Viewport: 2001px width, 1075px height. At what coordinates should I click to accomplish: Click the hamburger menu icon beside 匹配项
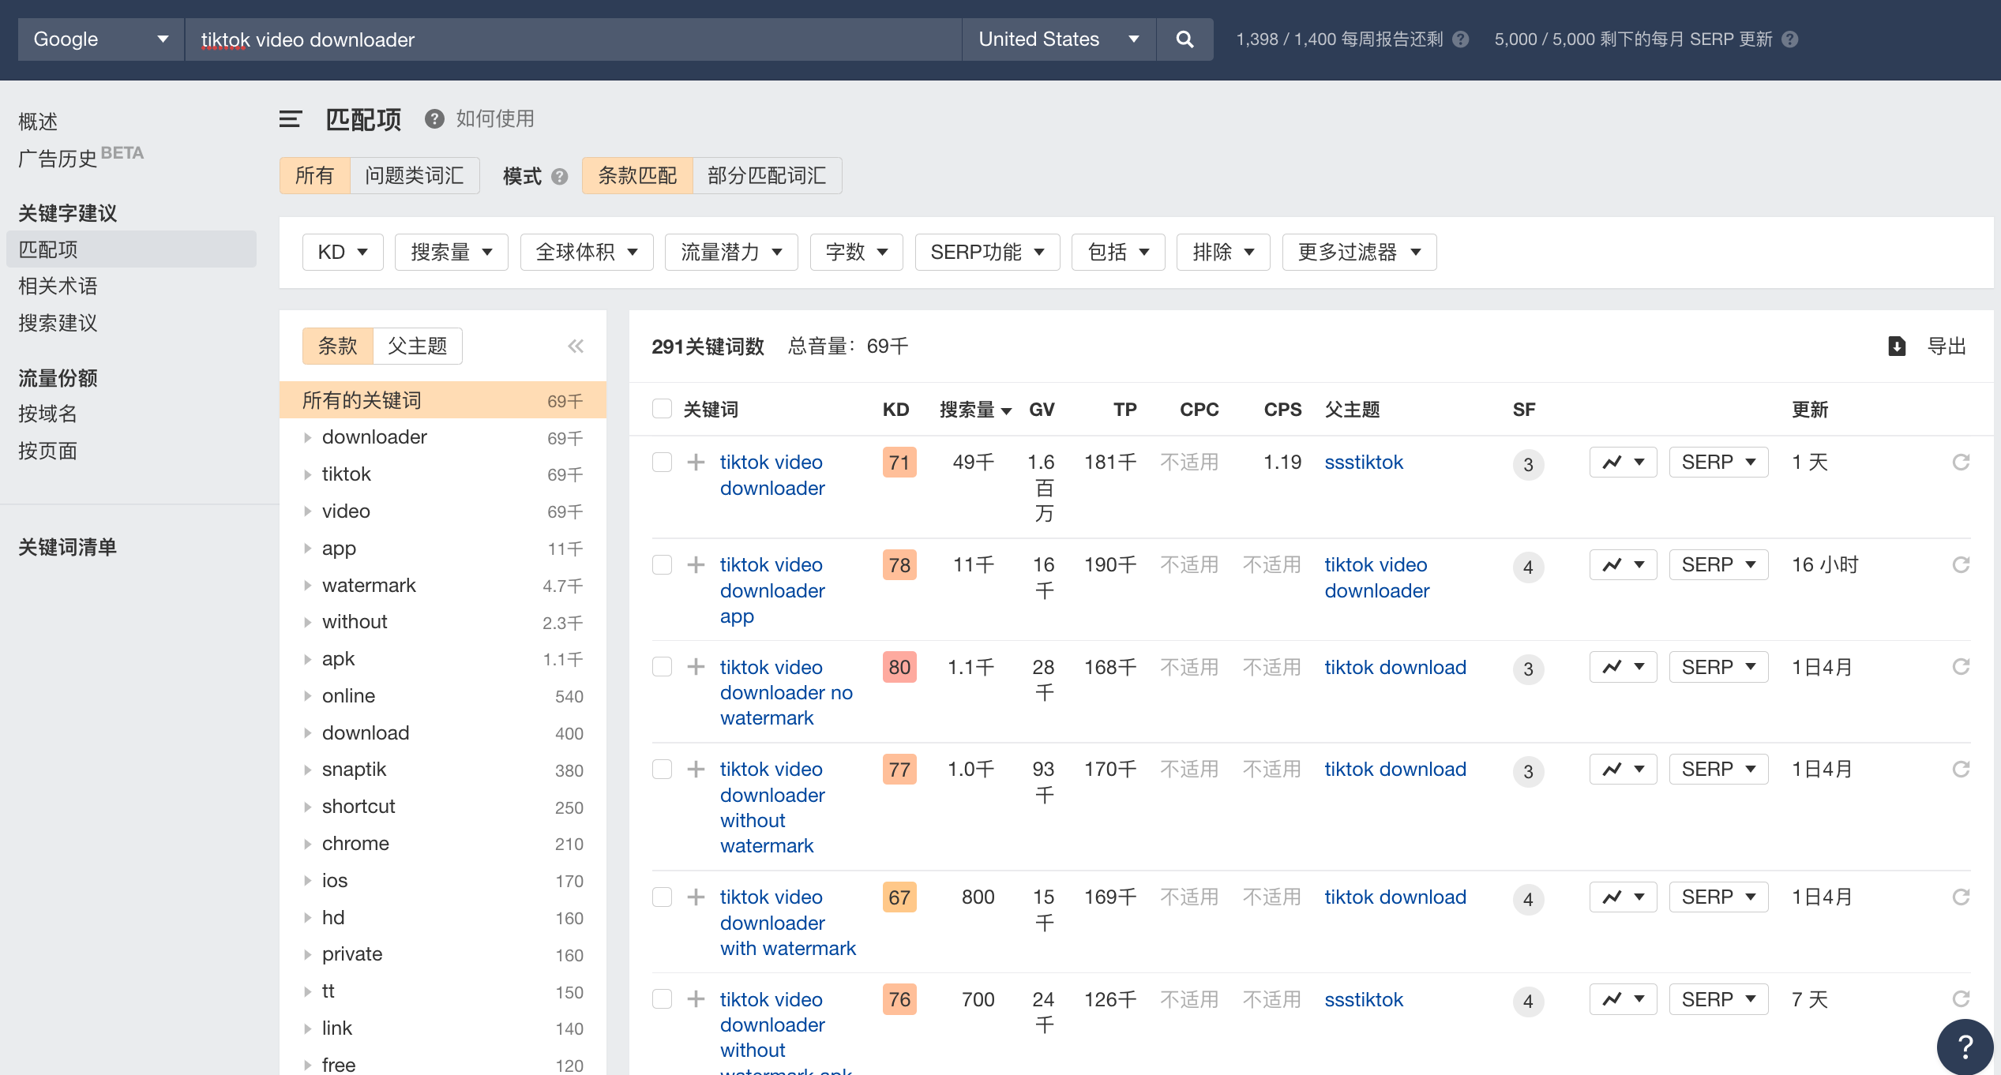pos(291,119)
